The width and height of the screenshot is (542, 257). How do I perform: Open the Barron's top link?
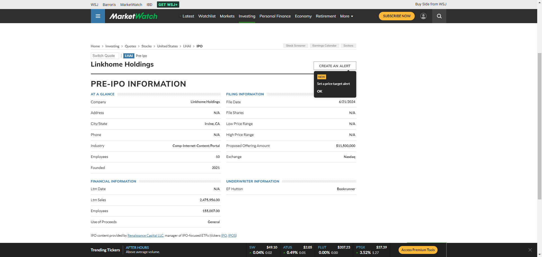pos(109,5)
